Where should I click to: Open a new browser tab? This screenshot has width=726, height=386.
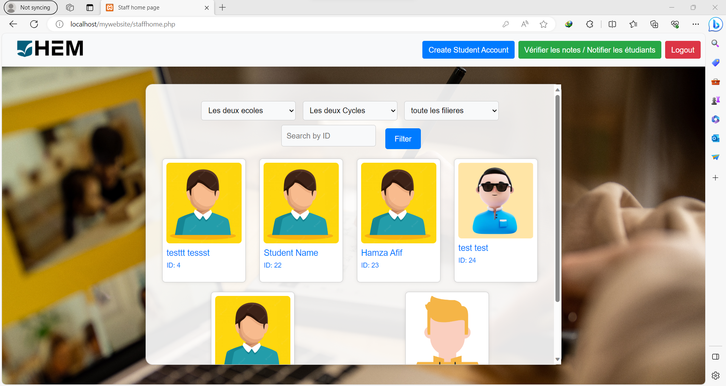pyautogui.click(x=222, y=8)
